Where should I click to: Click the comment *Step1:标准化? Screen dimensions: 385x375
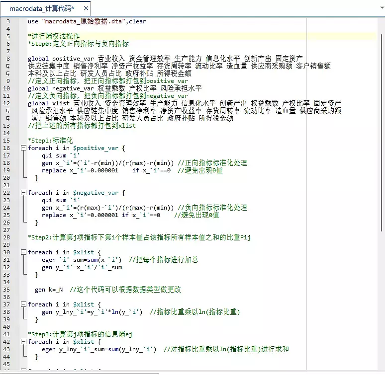(x=50, y=141)
